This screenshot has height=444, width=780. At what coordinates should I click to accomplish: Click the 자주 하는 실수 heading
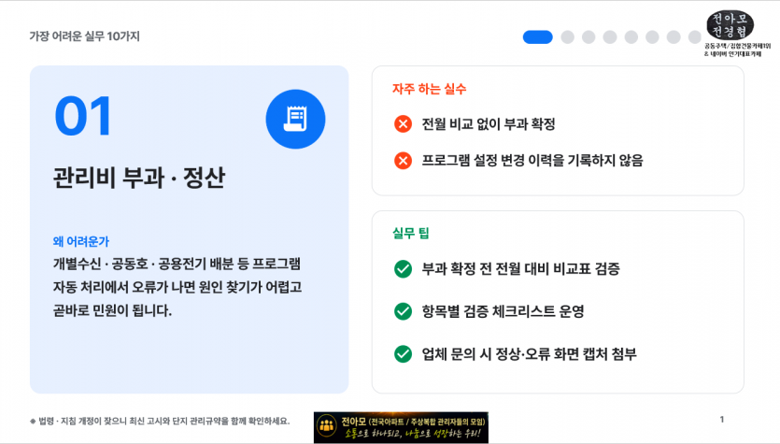[x=430, y=89]
